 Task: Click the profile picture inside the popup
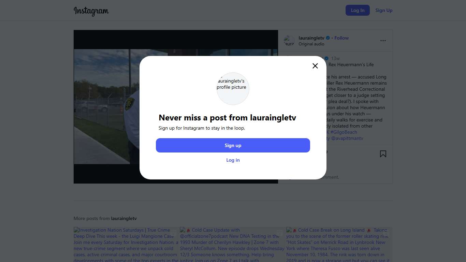point(233,88)
